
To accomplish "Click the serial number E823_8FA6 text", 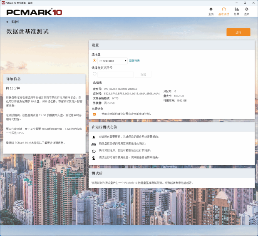I will click(x=132, y=94).
